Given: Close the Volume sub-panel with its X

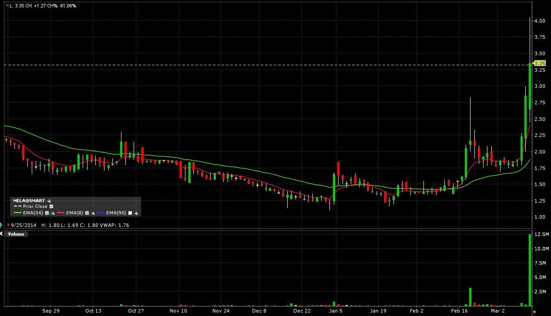Looking at the screenshot, I should tap(2, 234).
